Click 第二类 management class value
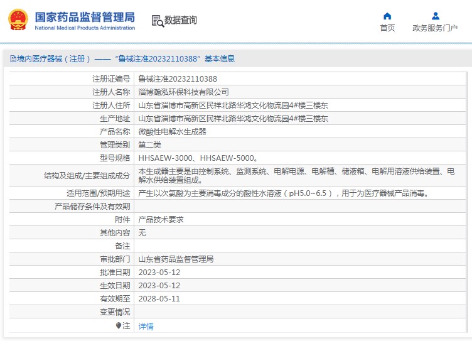472x341 pixels. [x=149, y=145]
